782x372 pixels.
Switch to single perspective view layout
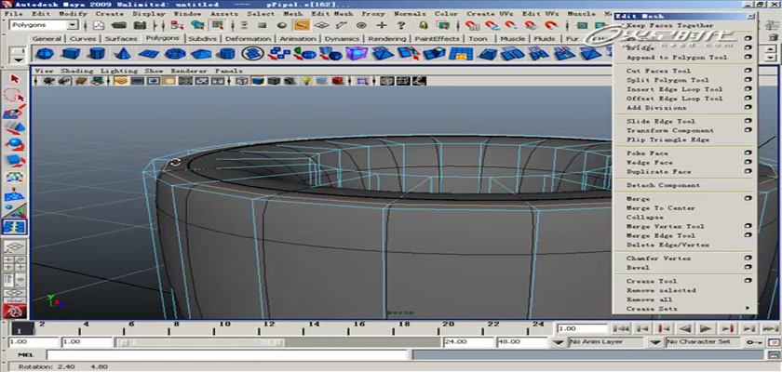[15, 247]
